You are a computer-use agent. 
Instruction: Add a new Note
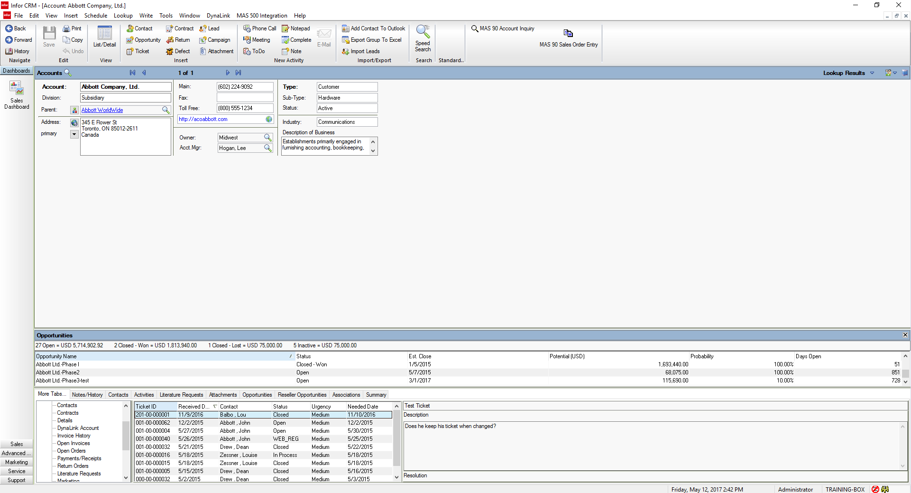coord(291,51)
